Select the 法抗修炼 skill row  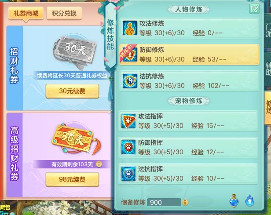(x=190, y=81)
